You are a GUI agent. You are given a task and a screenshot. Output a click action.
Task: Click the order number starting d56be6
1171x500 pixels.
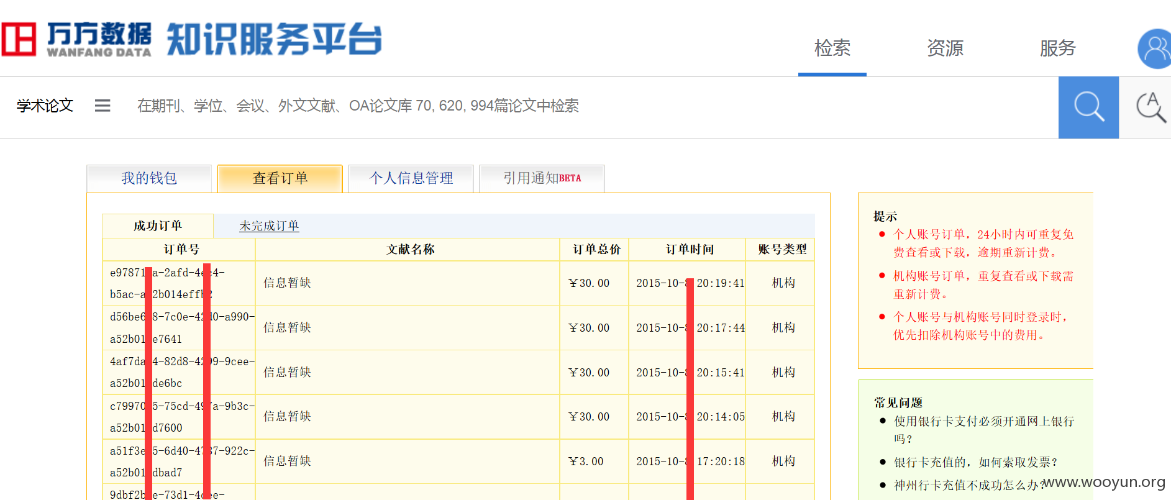[x=182, y=328]
